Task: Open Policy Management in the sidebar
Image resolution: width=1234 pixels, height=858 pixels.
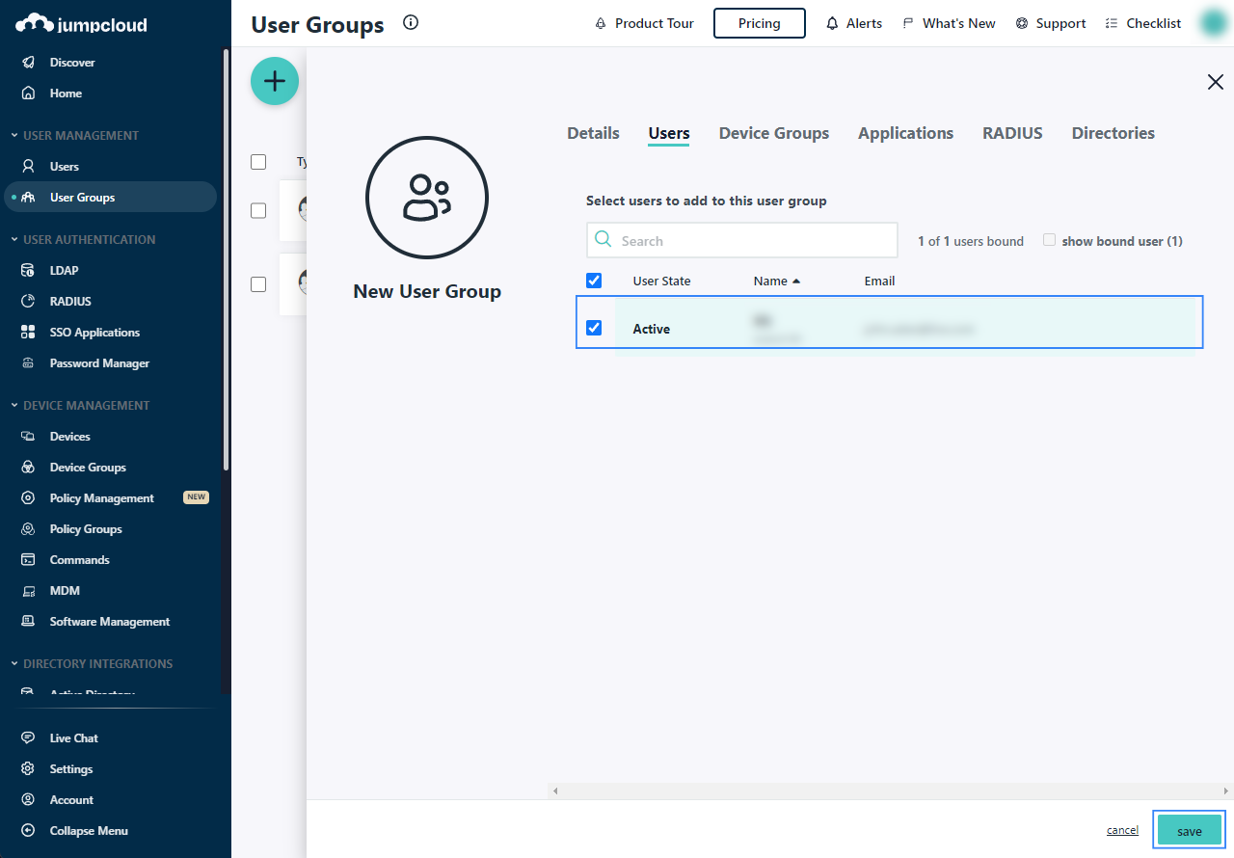Action: [x=101, y=498]
